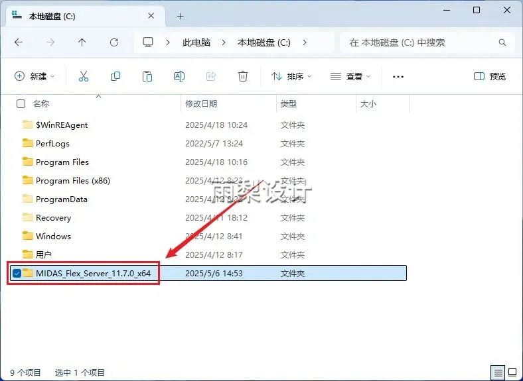Click the folder icon of ProgramData
The height and width of the screenshot is (381, 523).
click(x=28, y=199)
